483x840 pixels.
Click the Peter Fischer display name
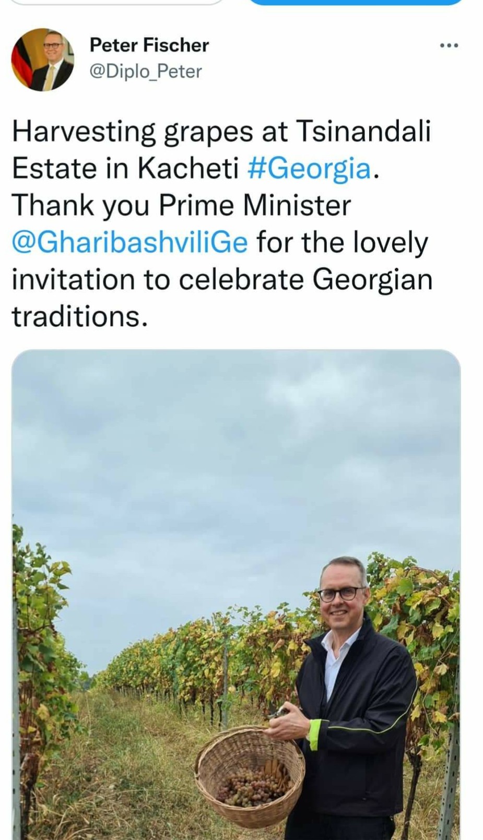149,45
